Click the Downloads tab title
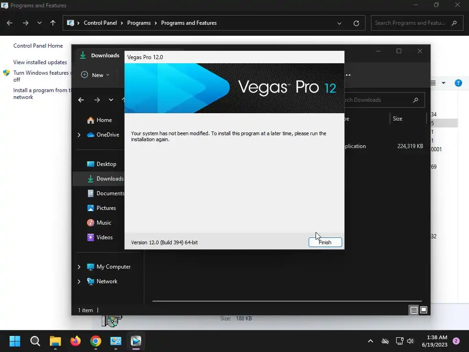The width and height of the screenshot is (469, 352). coord(105,55)
